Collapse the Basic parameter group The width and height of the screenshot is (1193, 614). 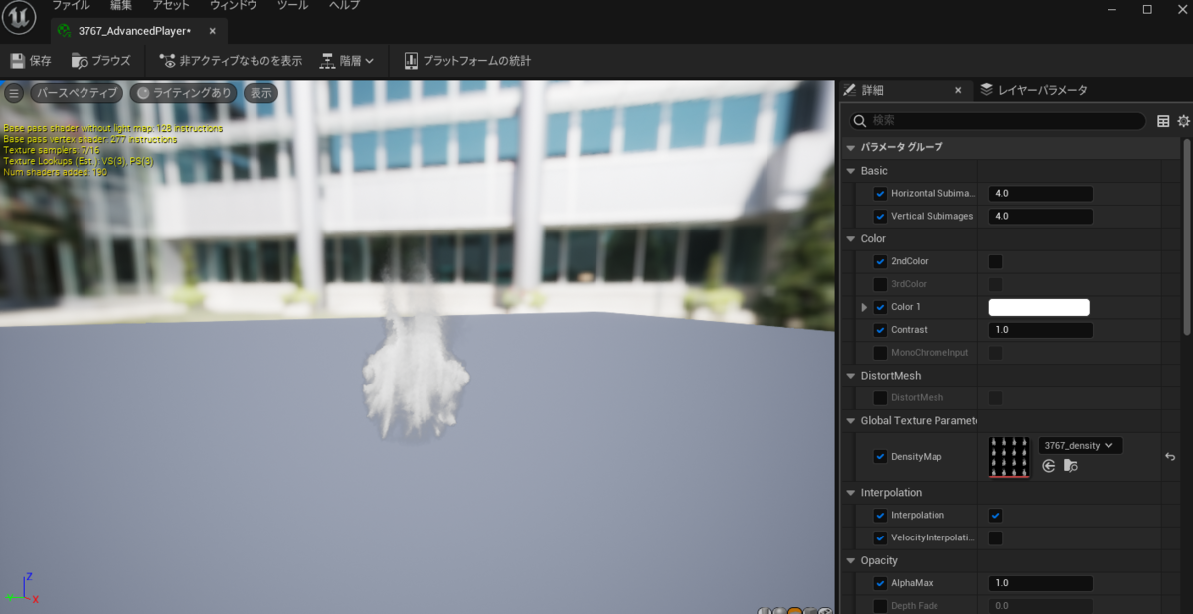(x=850, y=171)
